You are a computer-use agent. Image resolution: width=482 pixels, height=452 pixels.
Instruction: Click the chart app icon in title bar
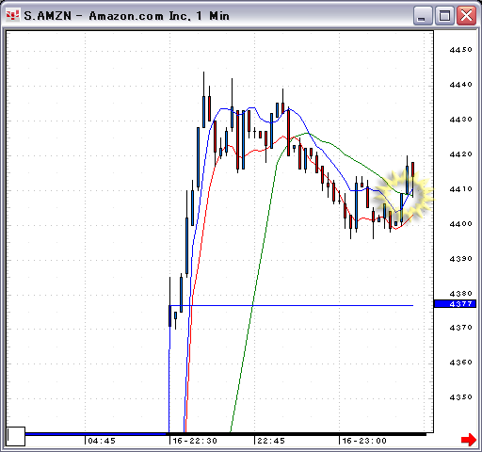point(13,15)
